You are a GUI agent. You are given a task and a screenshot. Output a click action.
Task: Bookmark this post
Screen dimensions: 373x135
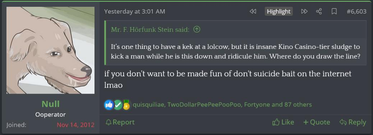pos(334,11)
